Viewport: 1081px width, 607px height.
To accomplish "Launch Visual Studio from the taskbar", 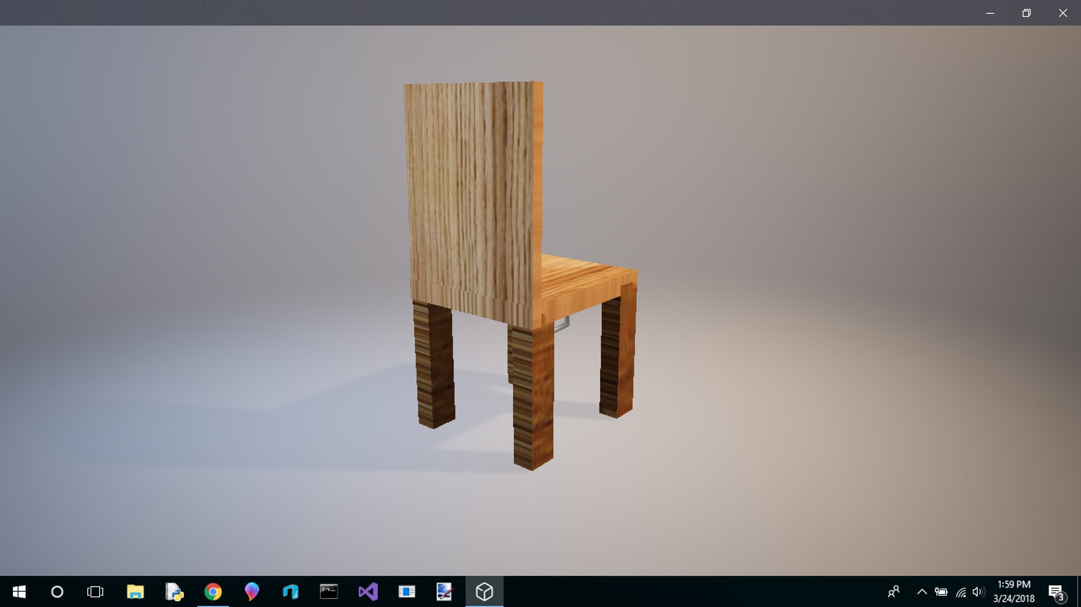I will (368, 592).
